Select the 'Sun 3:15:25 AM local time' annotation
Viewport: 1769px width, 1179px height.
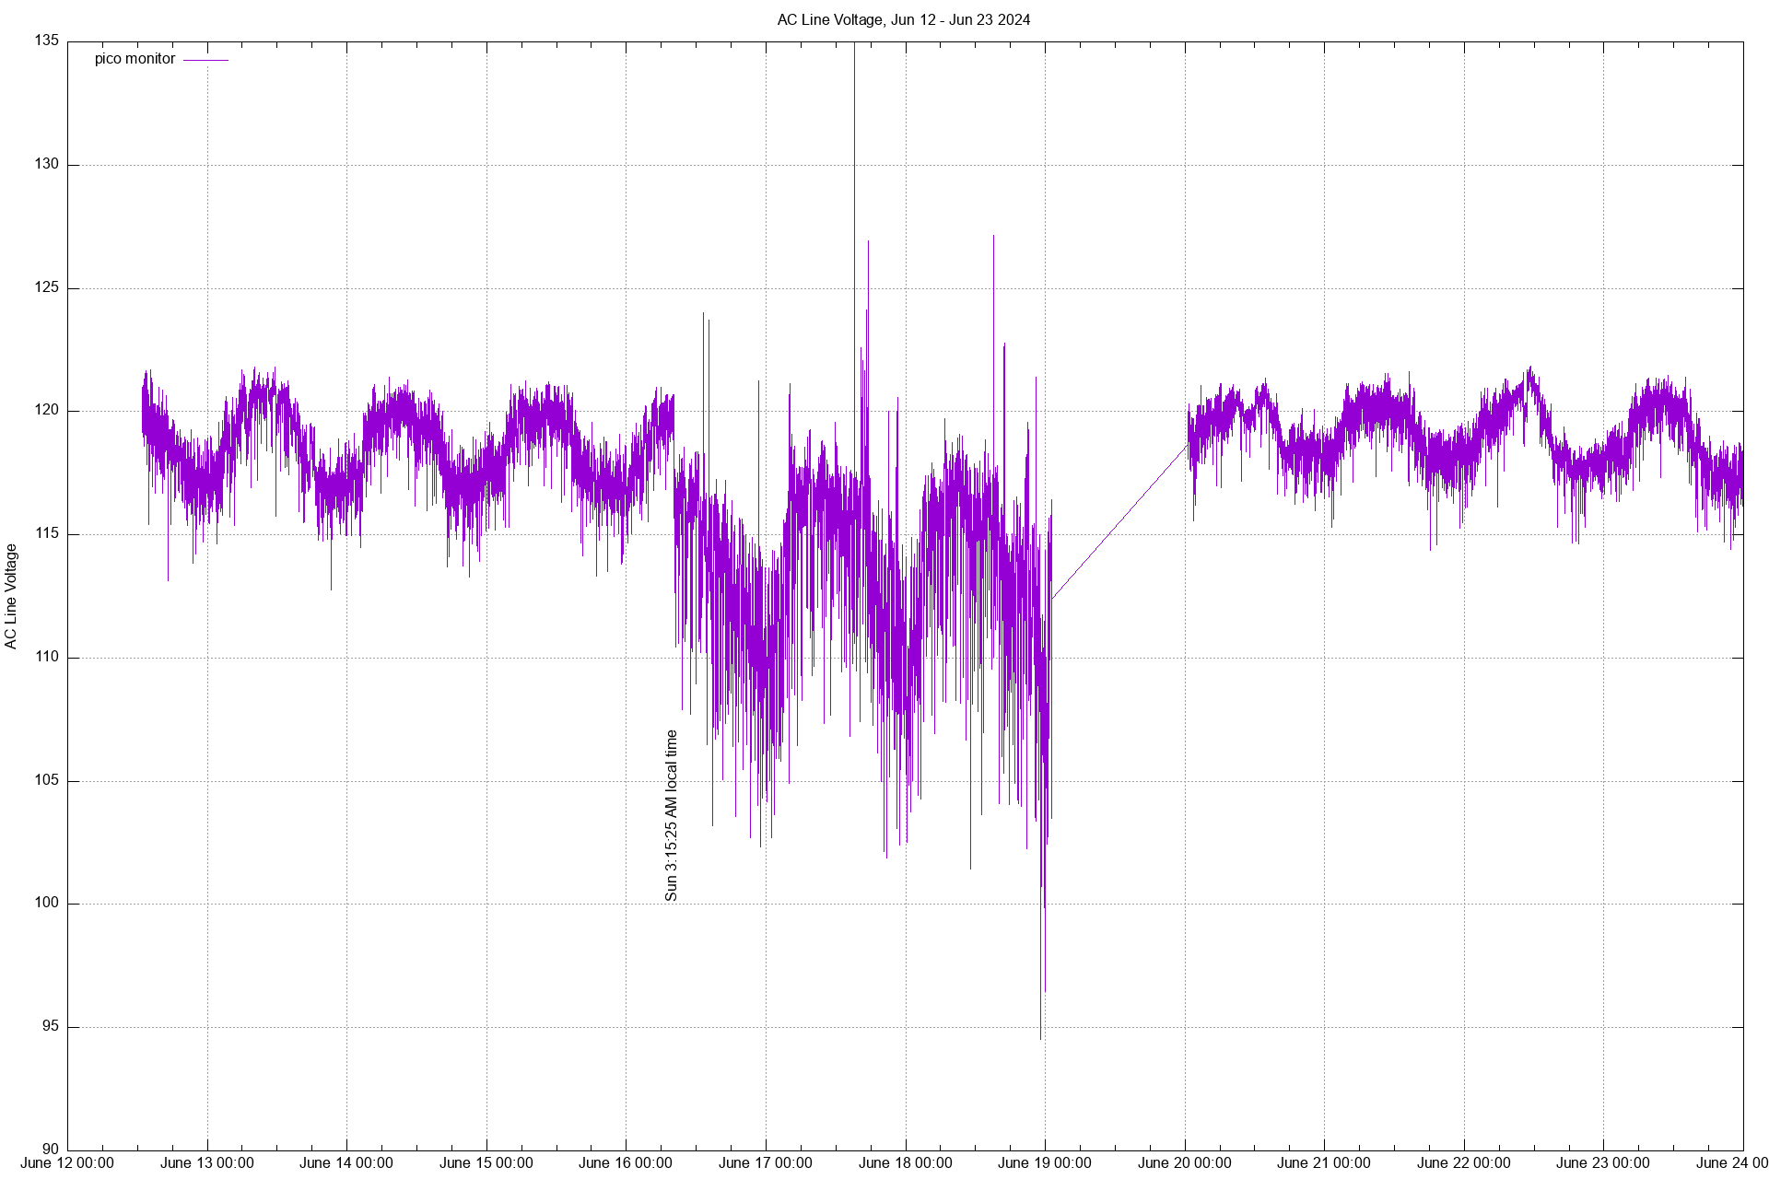point(671,815)
